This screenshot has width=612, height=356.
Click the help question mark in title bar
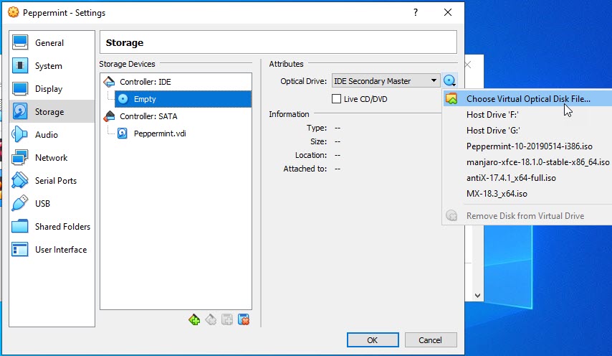[416, 12]
